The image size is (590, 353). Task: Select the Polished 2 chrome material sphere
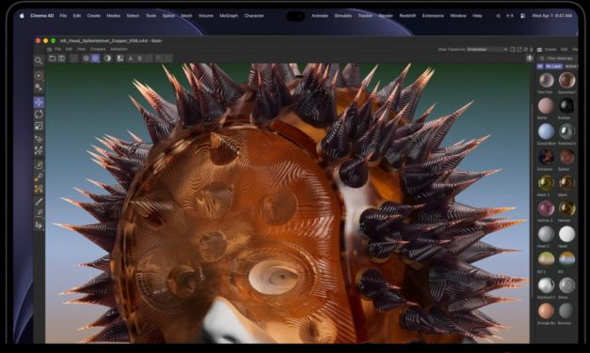pyautogui.click(x=546, y=285)
